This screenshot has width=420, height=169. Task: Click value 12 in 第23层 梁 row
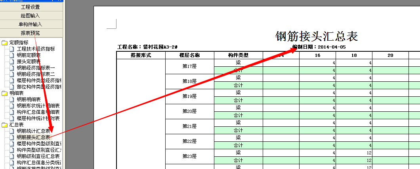[x=354, y=153]
